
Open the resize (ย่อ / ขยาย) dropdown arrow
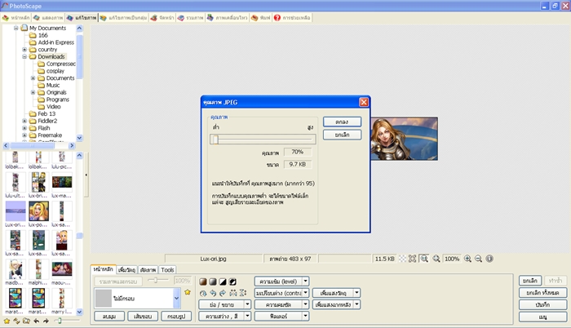247,304
